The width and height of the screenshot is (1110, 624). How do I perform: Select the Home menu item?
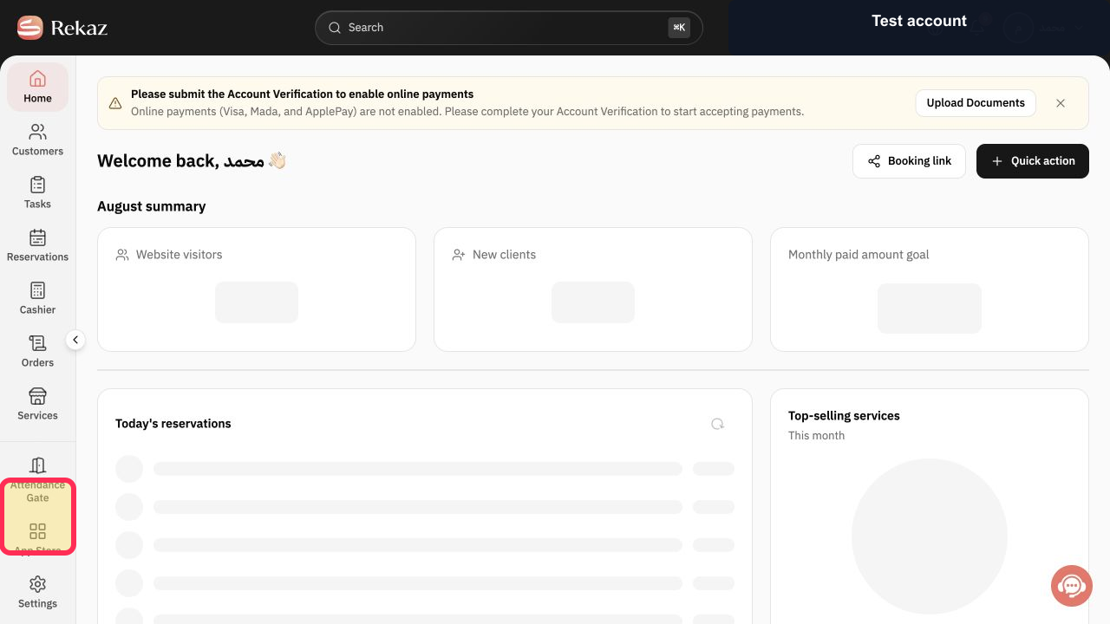coord(37,87)
